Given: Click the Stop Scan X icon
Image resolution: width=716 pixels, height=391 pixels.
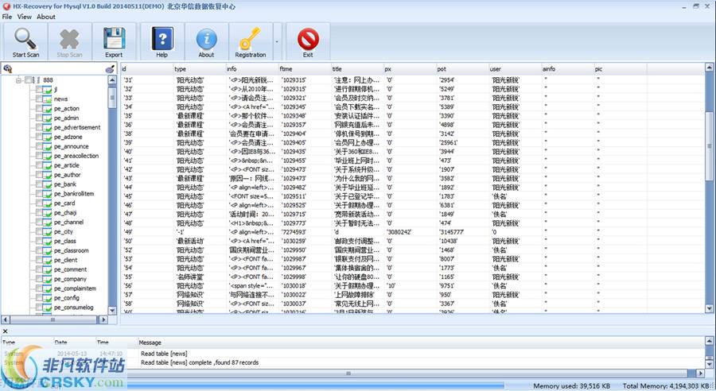Looking at the screenshot, I should pyautogui.click(x=69, y=39).
